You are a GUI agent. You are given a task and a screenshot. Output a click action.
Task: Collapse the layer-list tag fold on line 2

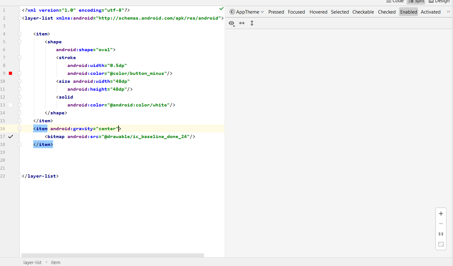tap(20, 18)
